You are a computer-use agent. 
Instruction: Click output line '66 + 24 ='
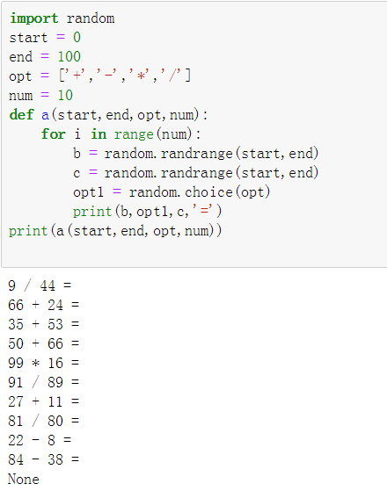coord(44,305)
